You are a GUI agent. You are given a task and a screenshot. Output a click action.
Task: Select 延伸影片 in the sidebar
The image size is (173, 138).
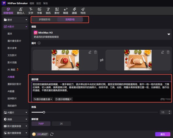pos(12,98)
